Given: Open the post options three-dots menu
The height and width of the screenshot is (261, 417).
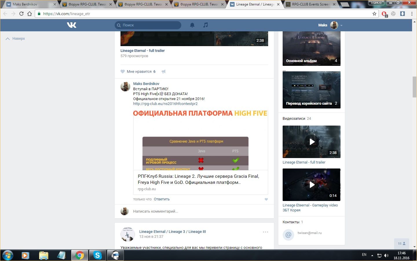Looking at the screenshot, I should pos(266,232).
